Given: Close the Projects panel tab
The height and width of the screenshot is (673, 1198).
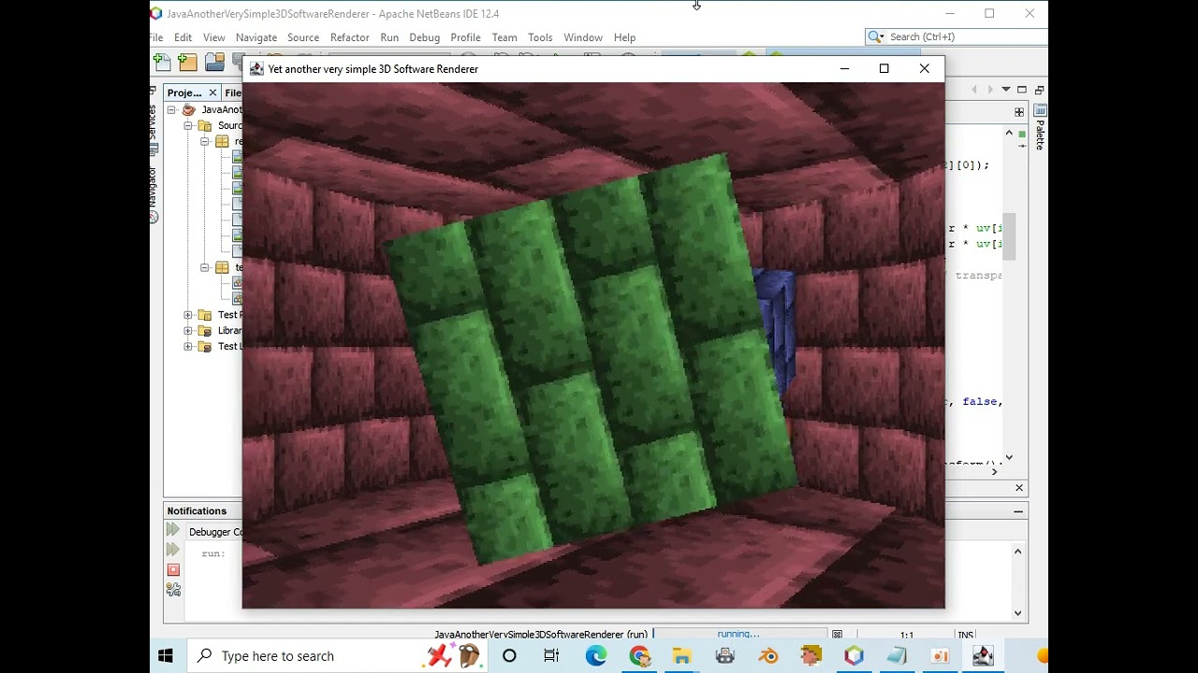Looking at the screenshot, I should (212, 93).
